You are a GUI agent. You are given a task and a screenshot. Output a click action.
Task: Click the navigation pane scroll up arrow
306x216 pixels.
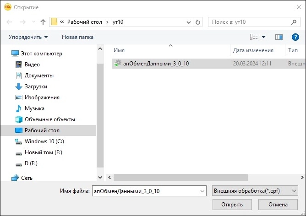pyautogui.click(x=100, y=49)
